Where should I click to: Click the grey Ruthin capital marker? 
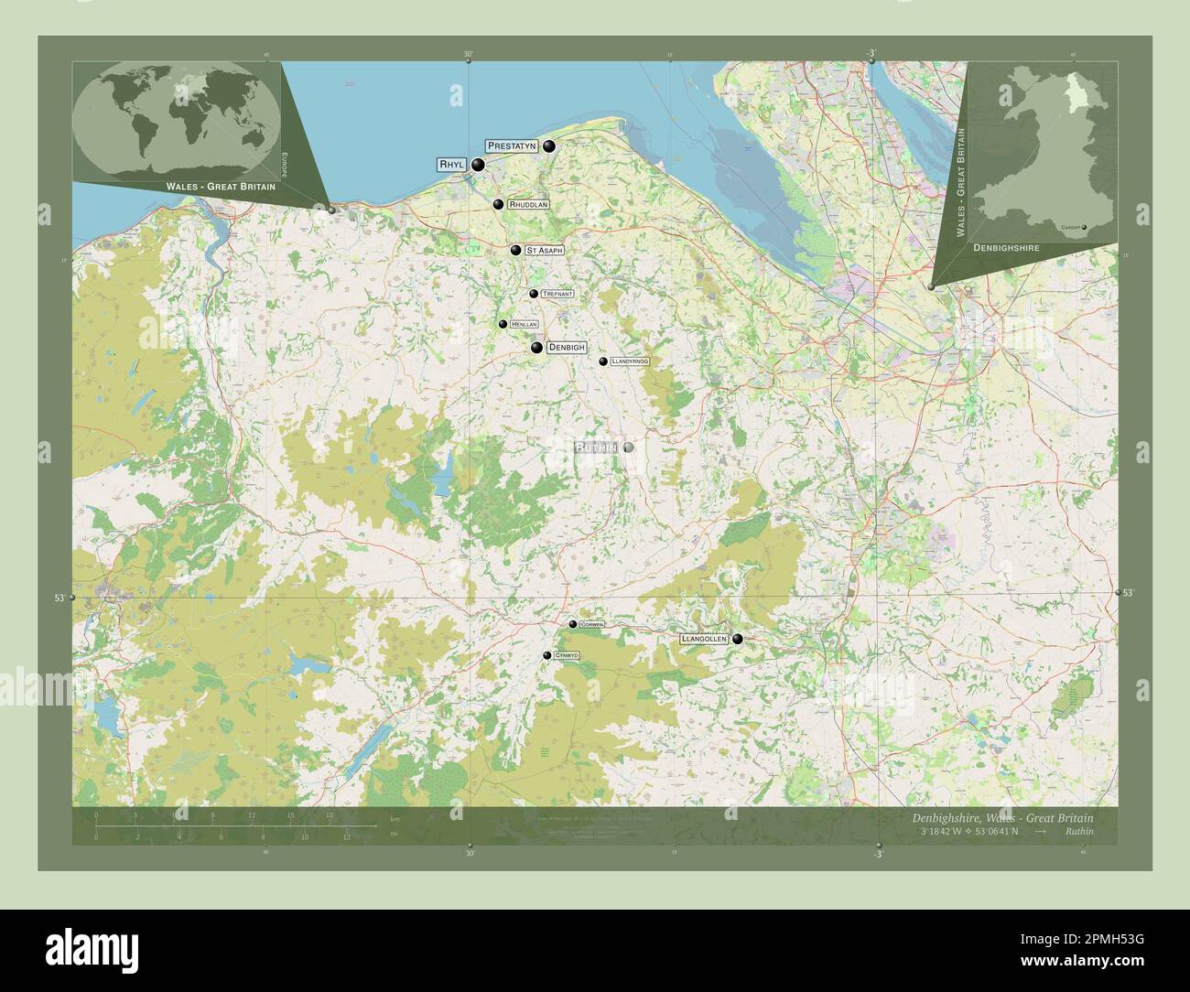point(628,447)
